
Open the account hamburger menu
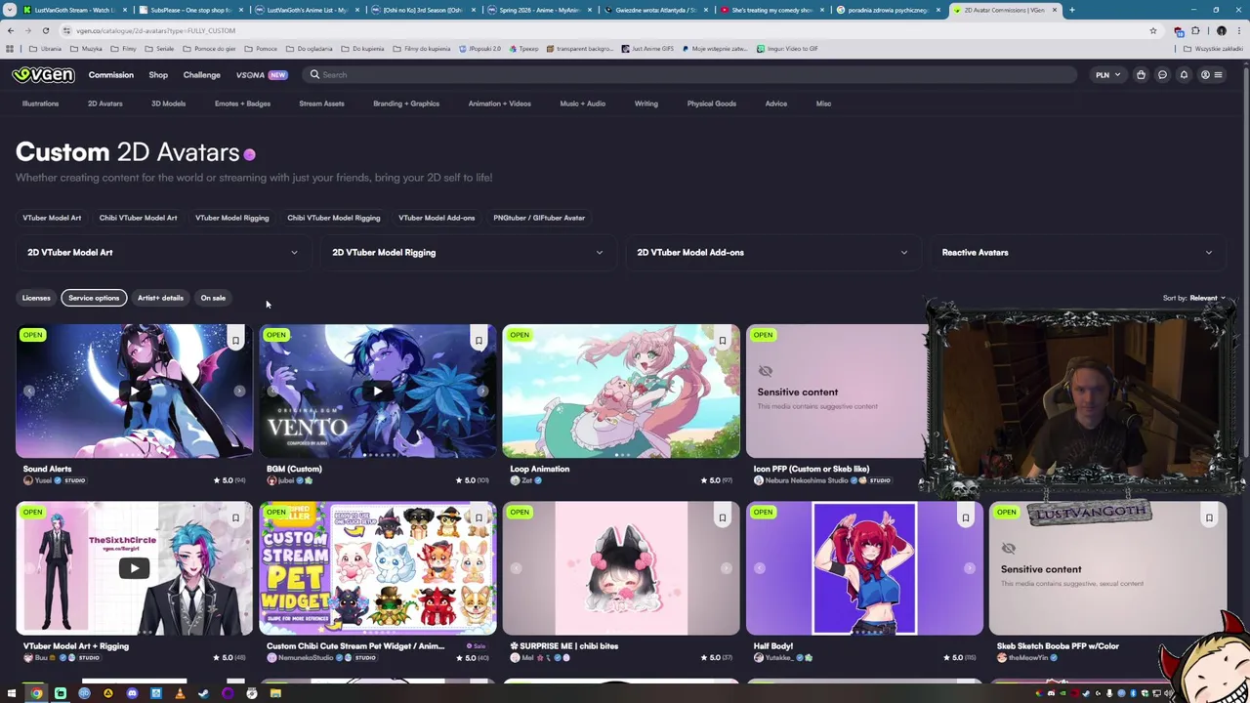(x=1211, y=75)
